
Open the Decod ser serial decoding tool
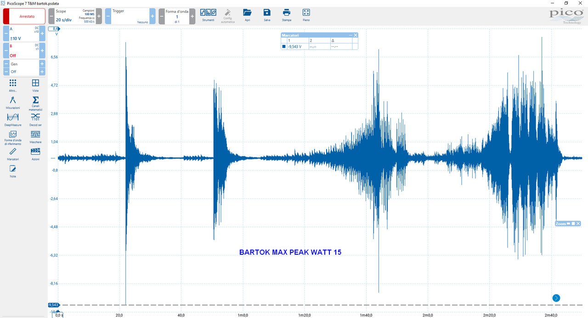[35, 120]
